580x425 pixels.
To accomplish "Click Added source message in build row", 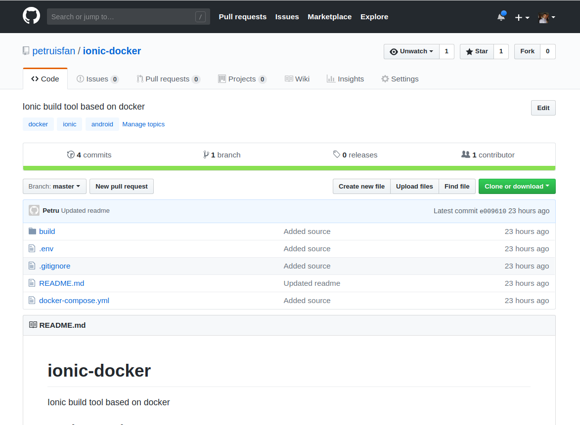I will tap(307, 231).
